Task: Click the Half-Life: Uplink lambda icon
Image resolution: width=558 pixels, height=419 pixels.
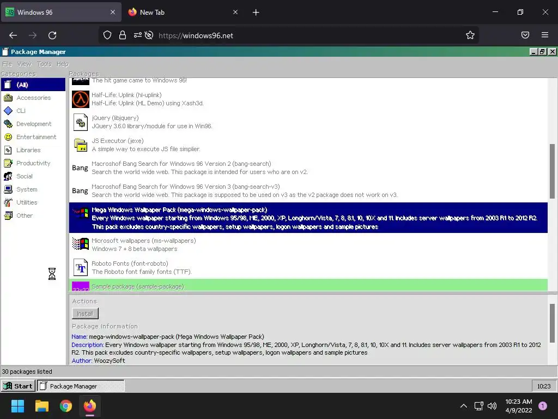Action: tap(81, 99)
